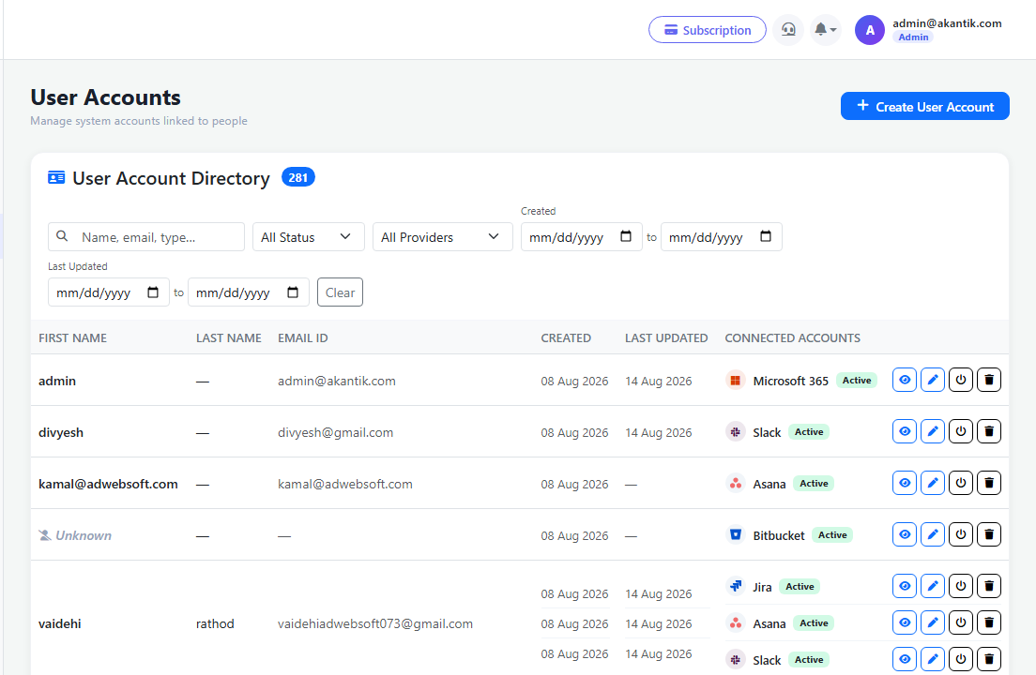Edit the Unknown user's Bitbucket account
Viewport: 1036px width, 675px height.
[932, 534]
